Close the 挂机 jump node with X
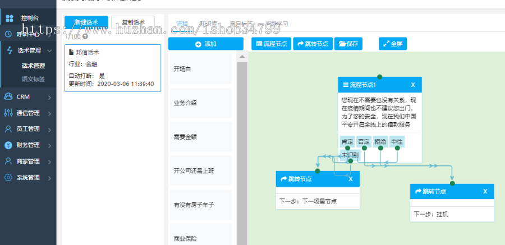The width and height of the screenshot is (505, 245). 485,192
